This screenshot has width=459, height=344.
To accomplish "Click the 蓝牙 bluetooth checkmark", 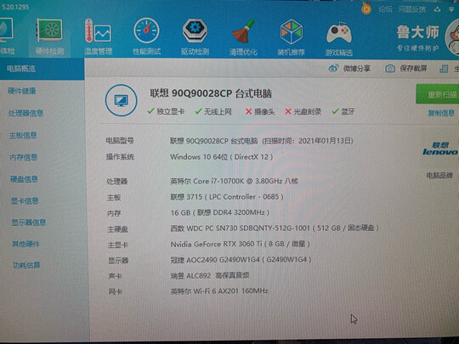I will pyautogui.click(x=336, y=111).
